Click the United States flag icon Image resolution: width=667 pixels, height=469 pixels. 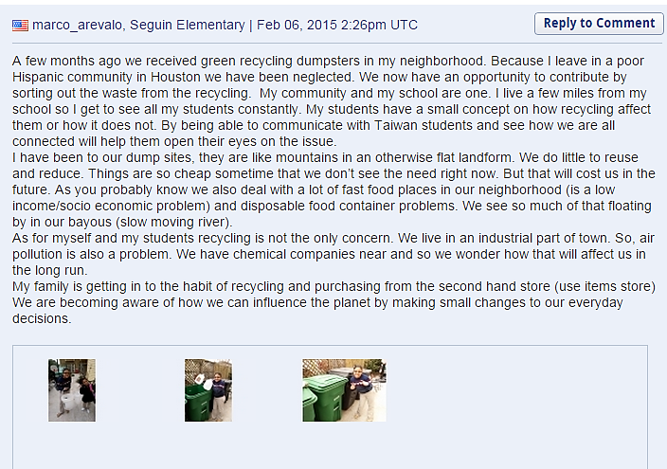(x=20, y=26)
